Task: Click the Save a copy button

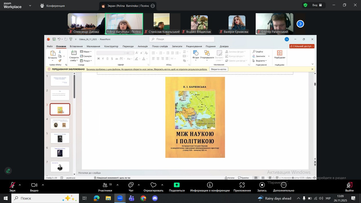Action: pos(218,69)
